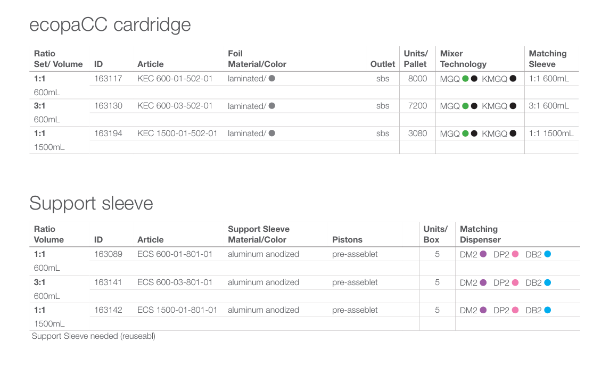Click the black KMGQ dot in row 163194
Screen dimensions: 593x367
coord(513,134)
